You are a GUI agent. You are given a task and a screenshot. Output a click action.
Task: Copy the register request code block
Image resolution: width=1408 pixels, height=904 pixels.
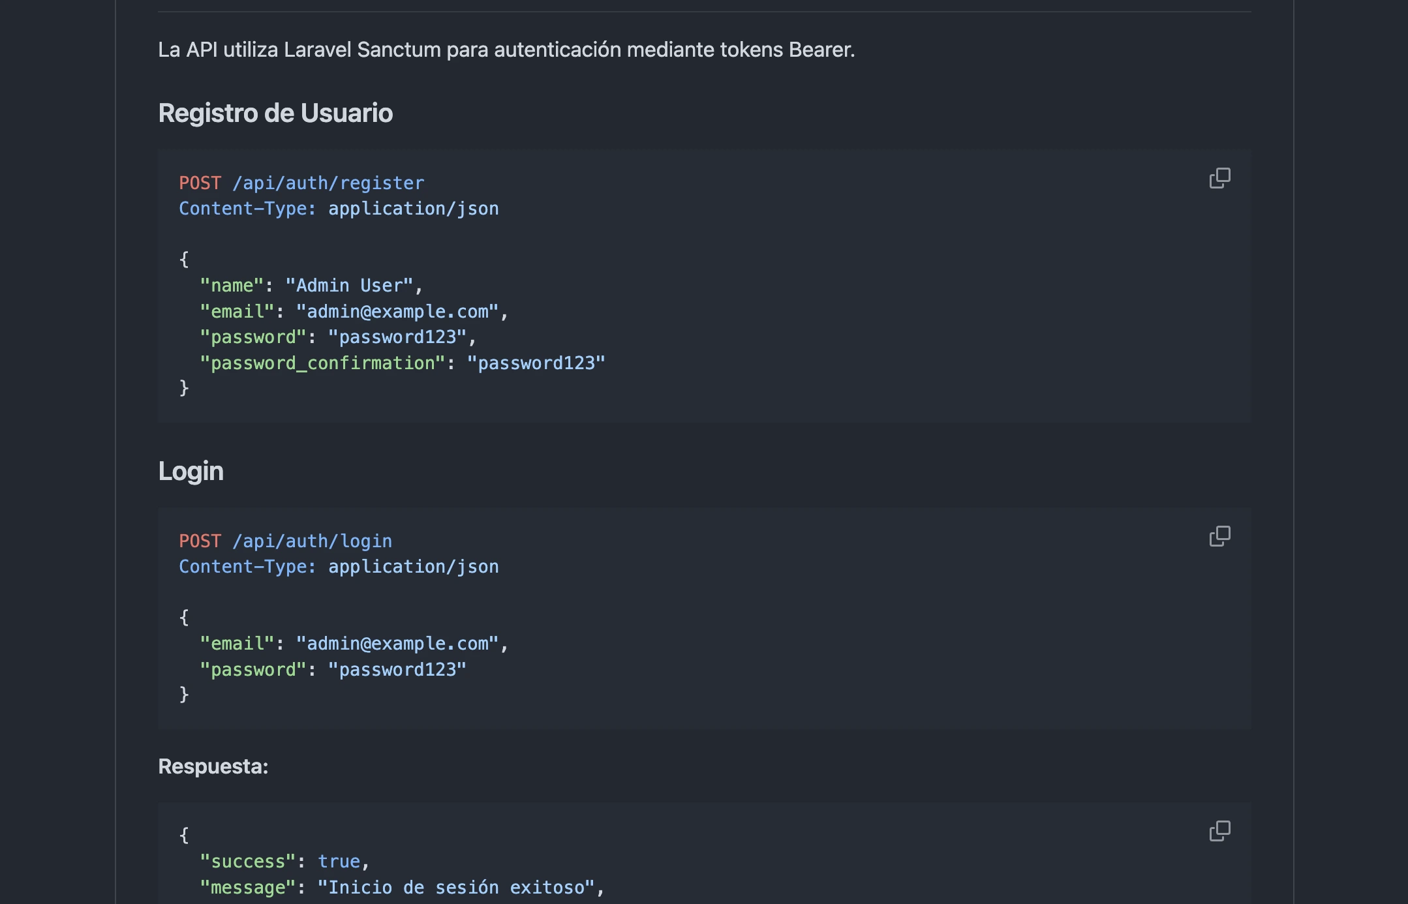tap(1219, 178)
